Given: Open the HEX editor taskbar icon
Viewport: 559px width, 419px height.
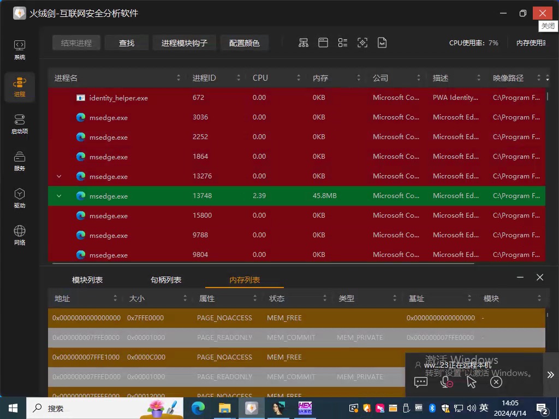Looking at the screenshot, I should coord(305,408).
